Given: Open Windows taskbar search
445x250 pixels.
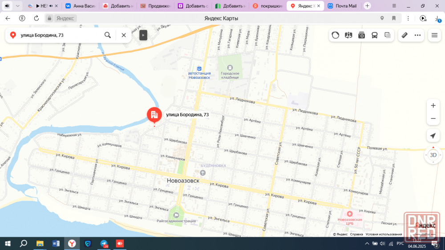Looking at the screenshot, I should pos(24,243).
